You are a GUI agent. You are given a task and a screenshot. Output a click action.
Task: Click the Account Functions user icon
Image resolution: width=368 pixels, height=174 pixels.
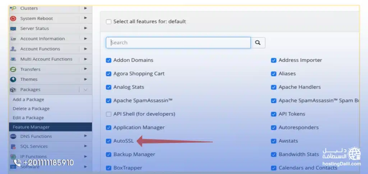click(x=13, y=49)
